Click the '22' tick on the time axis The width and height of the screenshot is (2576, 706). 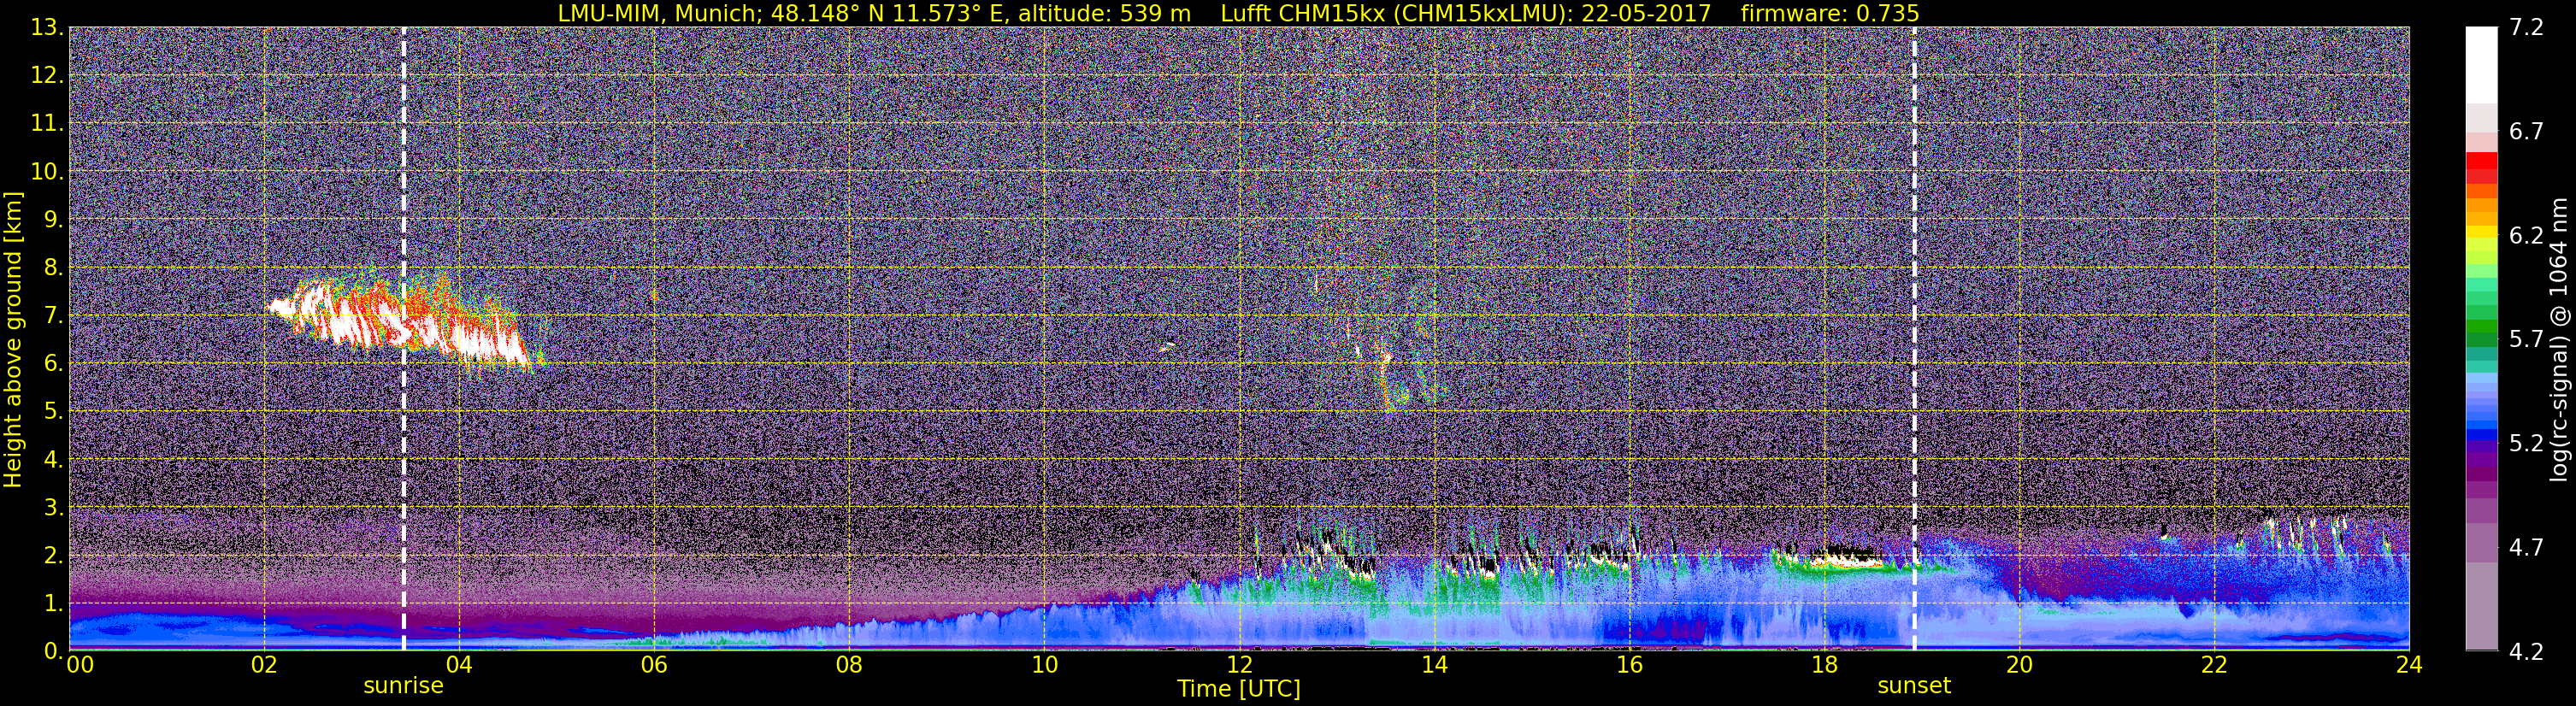tap(2214, 664)
